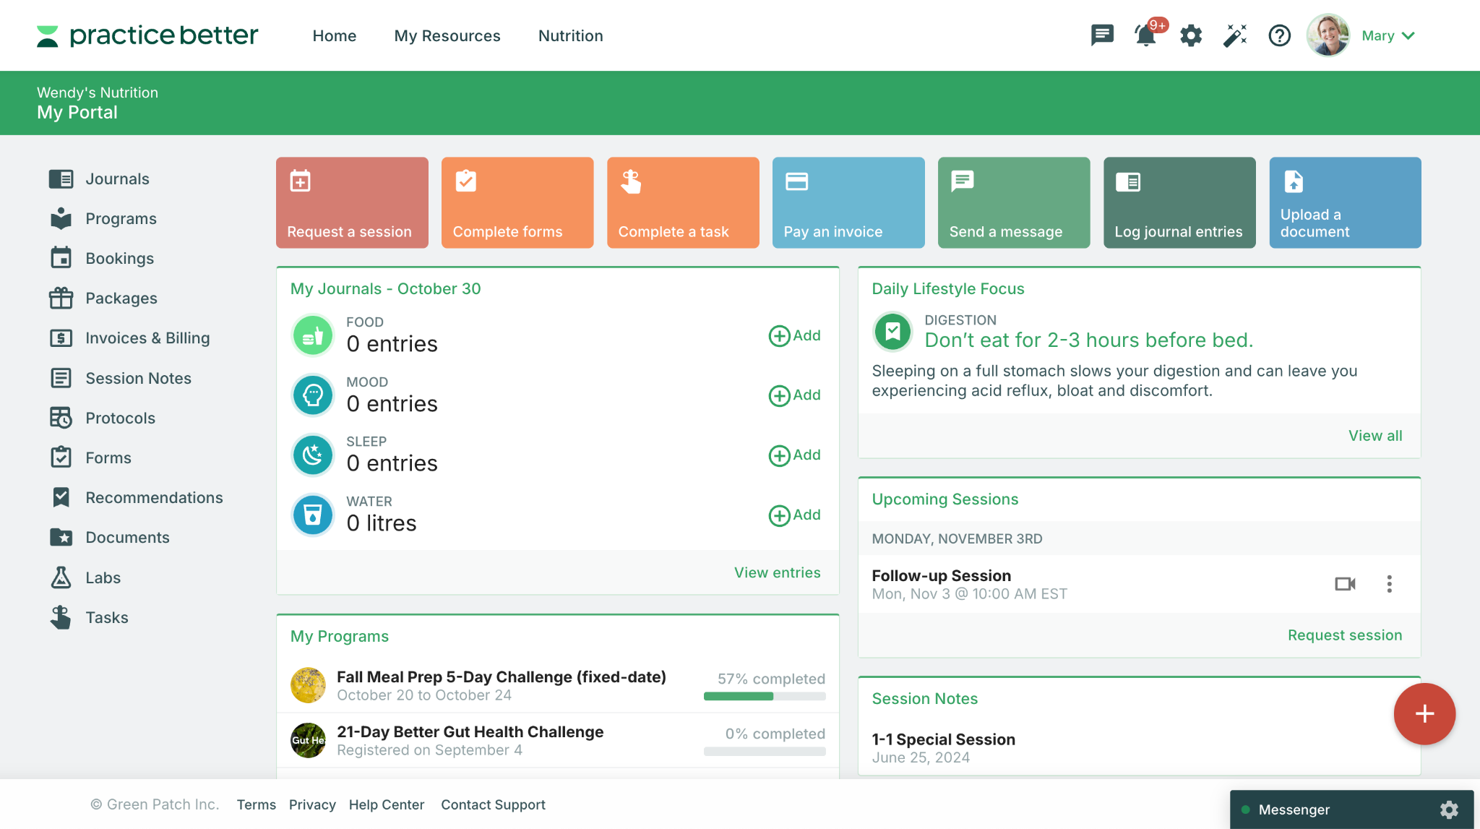Viewport: 1480px width, 829px height.
Task: Open Messenger settings gear icon
Action: click(1449, 809)
